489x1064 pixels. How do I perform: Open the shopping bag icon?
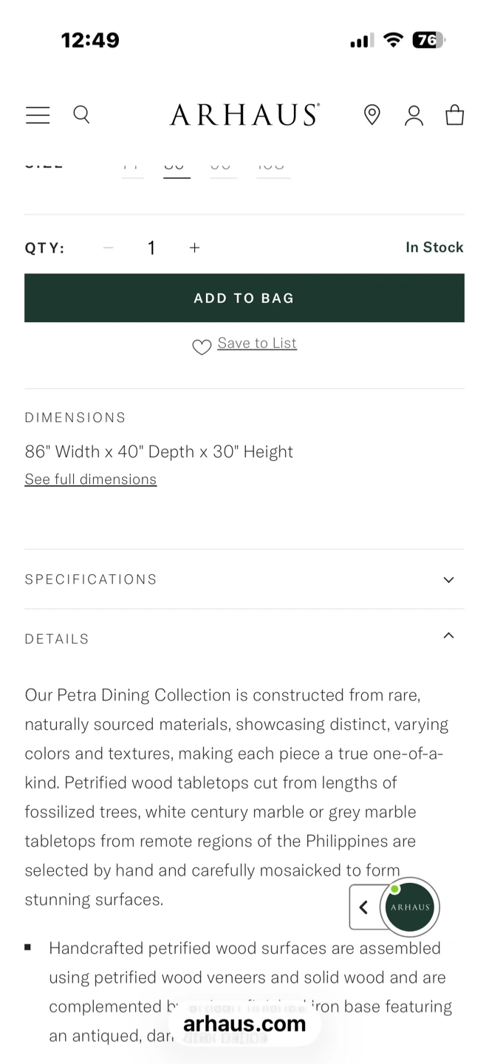[x=455, y=115]
